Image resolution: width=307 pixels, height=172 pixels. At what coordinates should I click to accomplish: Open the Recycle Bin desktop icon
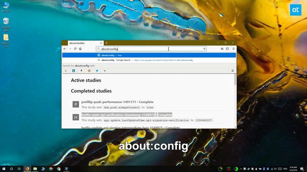click(6, 24)
